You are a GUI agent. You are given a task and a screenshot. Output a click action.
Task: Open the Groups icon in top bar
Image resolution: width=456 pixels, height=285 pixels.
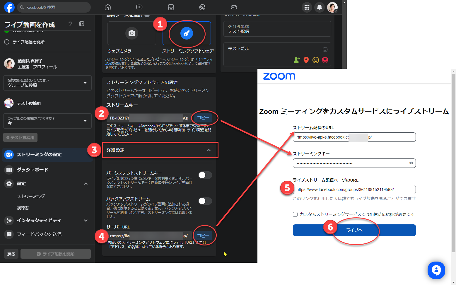pyautogui.click(x=202, y=7)
